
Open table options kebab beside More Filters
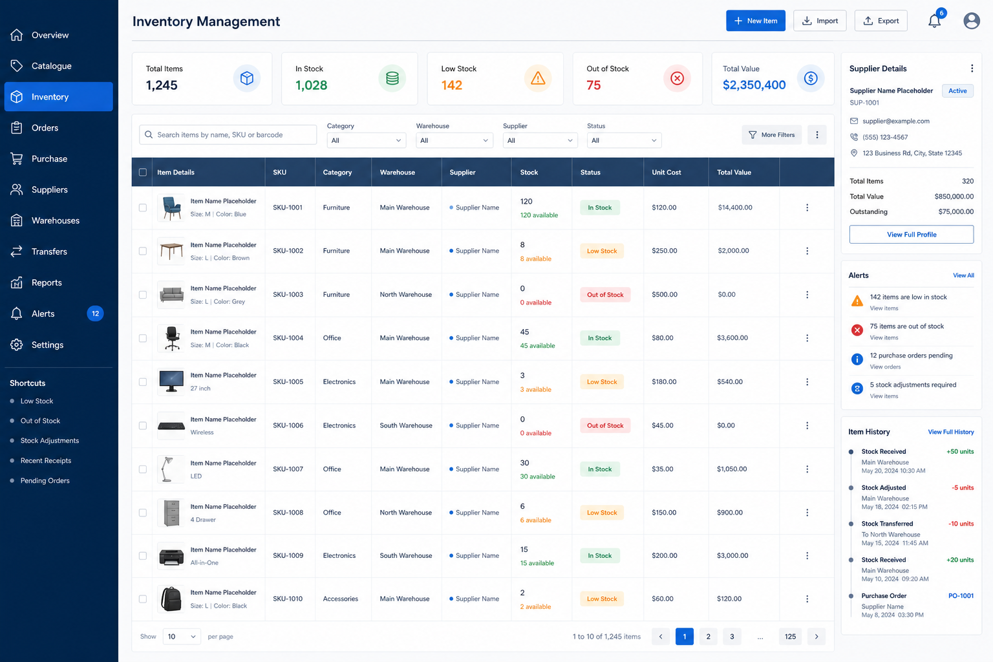click(817, 134)
